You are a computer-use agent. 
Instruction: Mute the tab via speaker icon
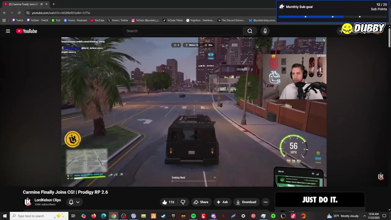point(42,4)
